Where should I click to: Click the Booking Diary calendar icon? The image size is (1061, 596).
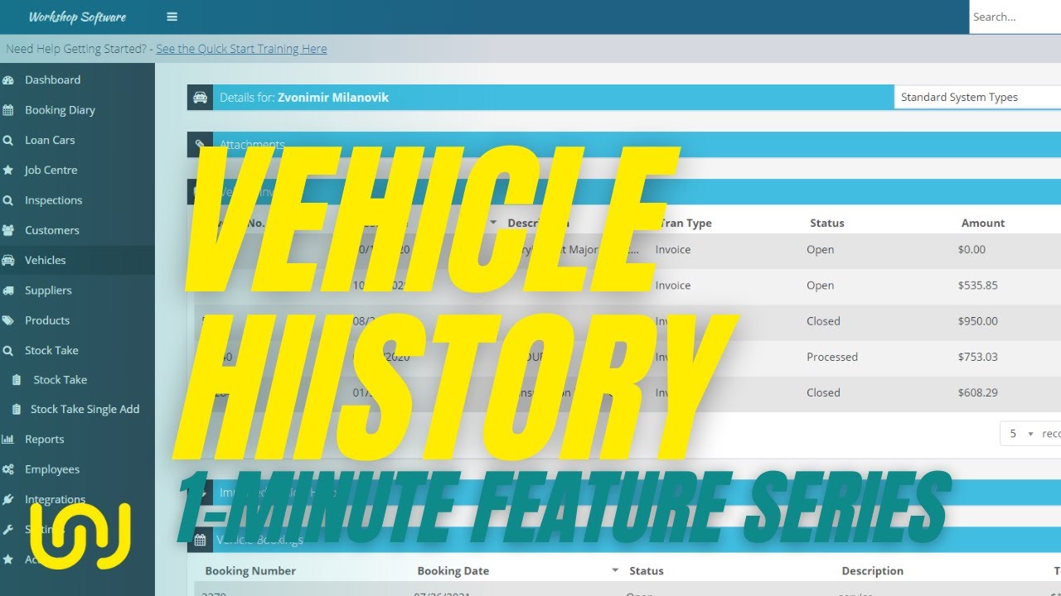point(8,110)
